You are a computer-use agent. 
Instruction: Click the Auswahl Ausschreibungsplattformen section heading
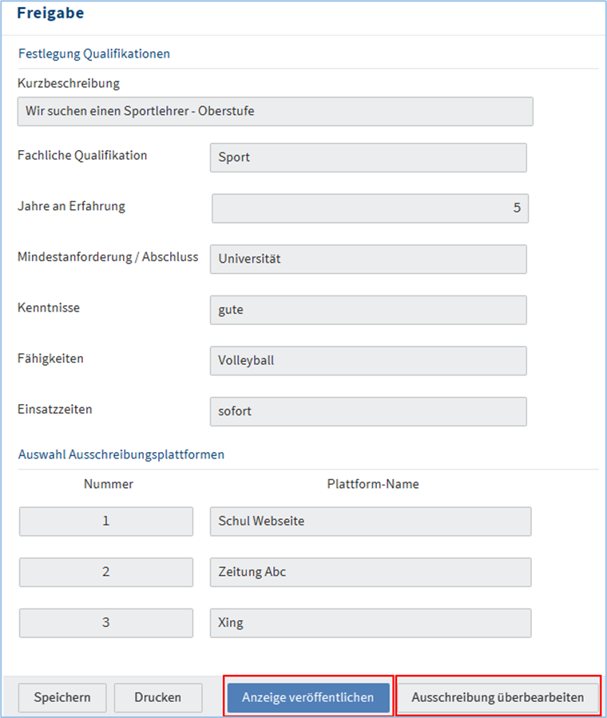pos(121,454)
